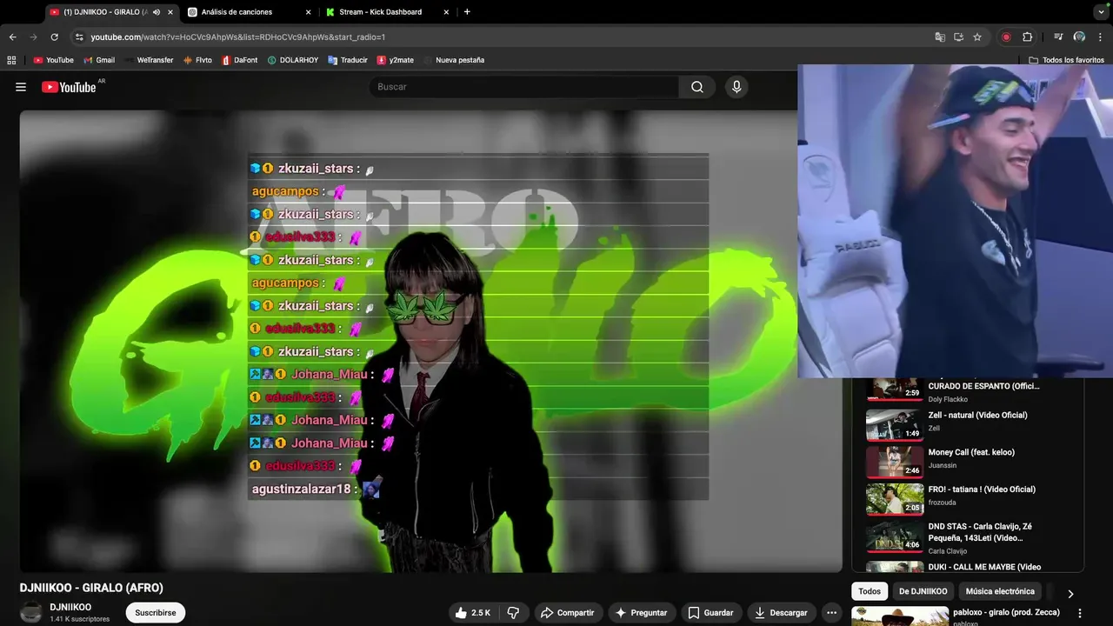The width and height of the screenshot is (1113, 626).
Task: Click the search magnifier button
Action: pyautogui.click(x=697, y=87)
